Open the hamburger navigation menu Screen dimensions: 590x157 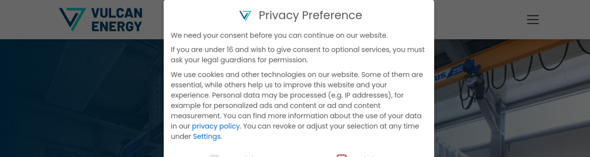pos(533,20)
